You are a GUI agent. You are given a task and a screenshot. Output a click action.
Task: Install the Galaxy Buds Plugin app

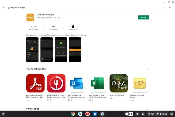[143, 18]
